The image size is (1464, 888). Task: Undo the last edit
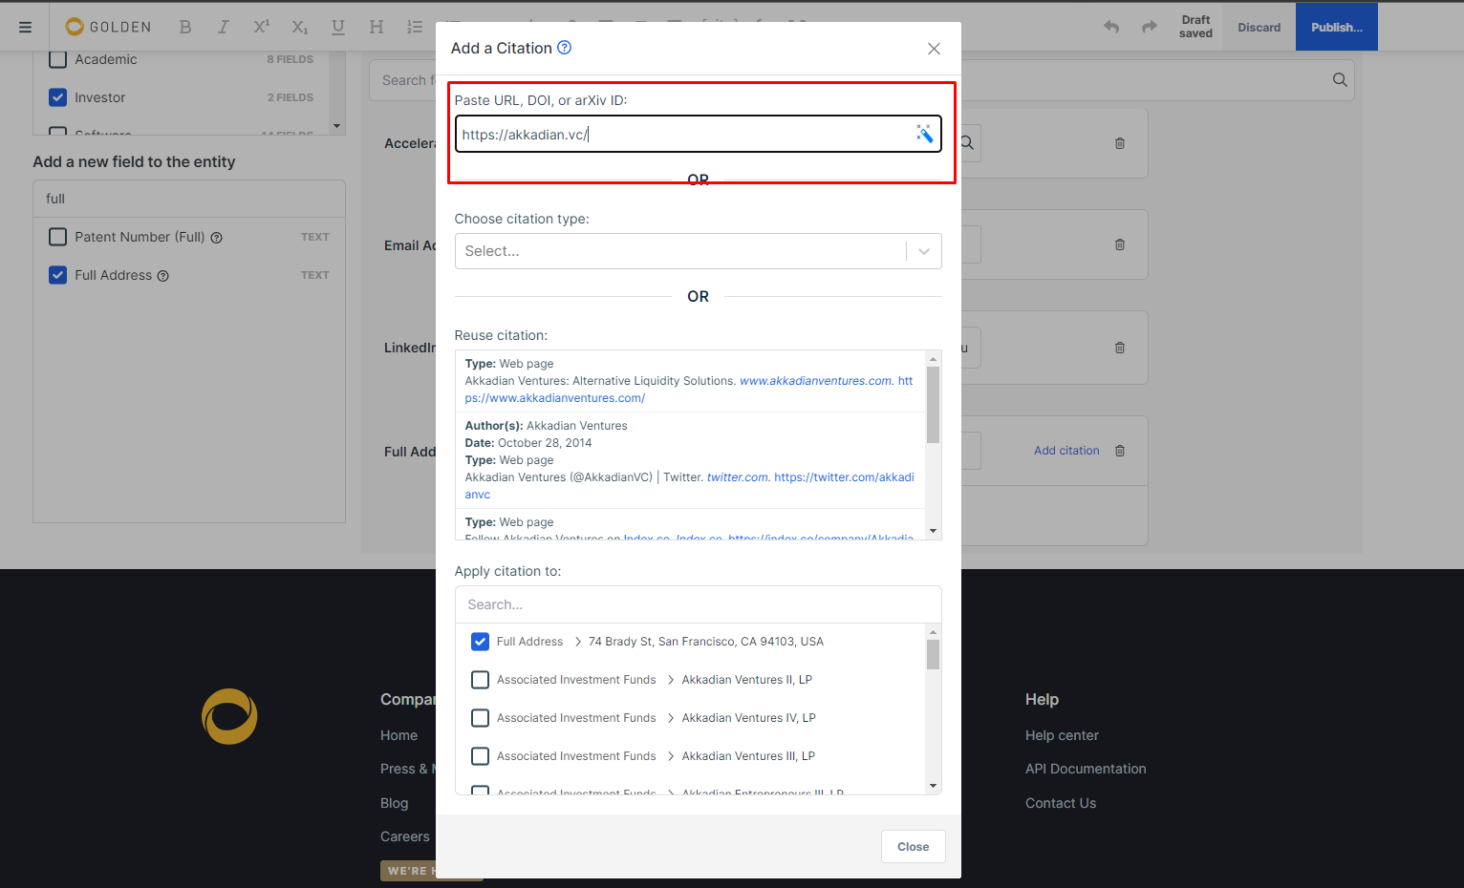click(1111, 27)
